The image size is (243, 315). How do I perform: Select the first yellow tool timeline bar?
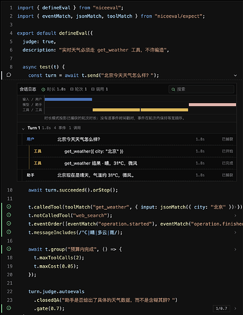pos(116,110)
